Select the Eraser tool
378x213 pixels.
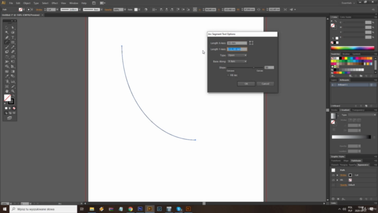pyautogui.click(x=13, y=52)
